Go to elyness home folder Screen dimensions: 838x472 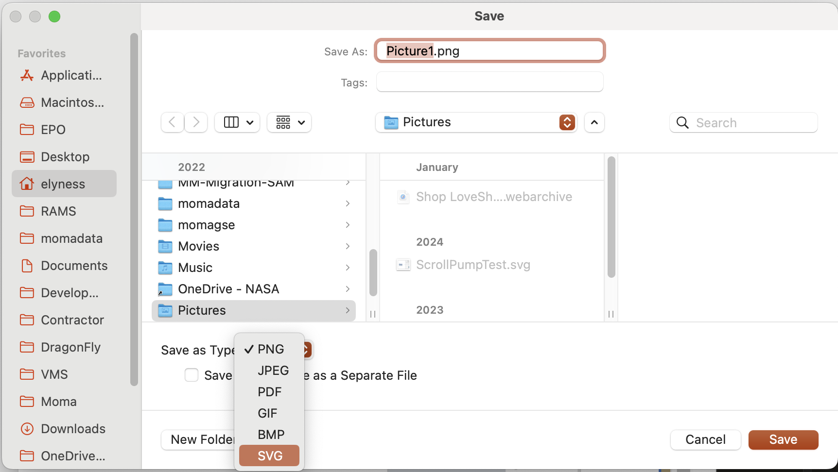pyautogui.click(x=64, y=184)
